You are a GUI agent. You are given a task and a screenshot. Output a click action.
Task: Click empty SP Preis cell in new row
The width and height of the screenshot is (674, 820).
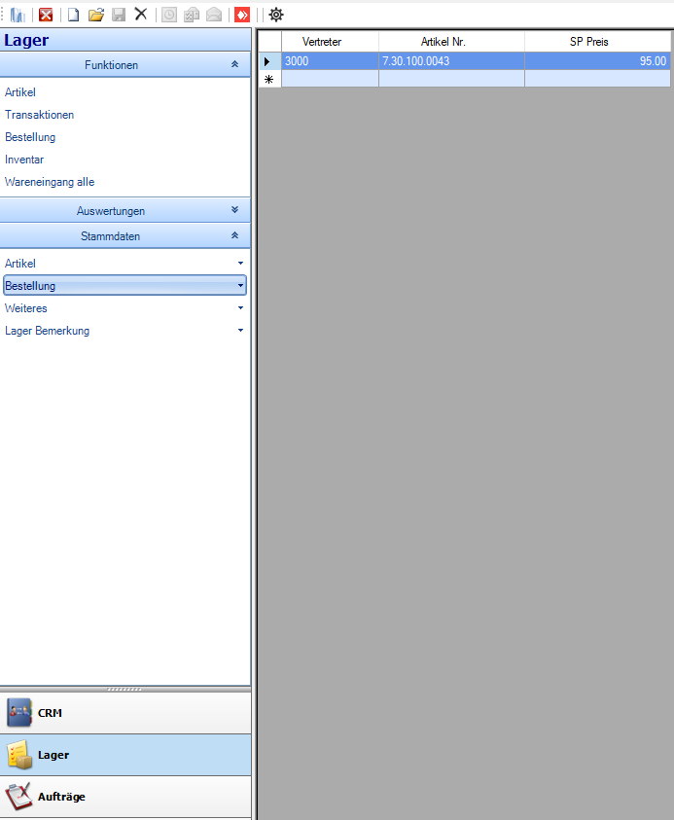click(x=598, y=79)
